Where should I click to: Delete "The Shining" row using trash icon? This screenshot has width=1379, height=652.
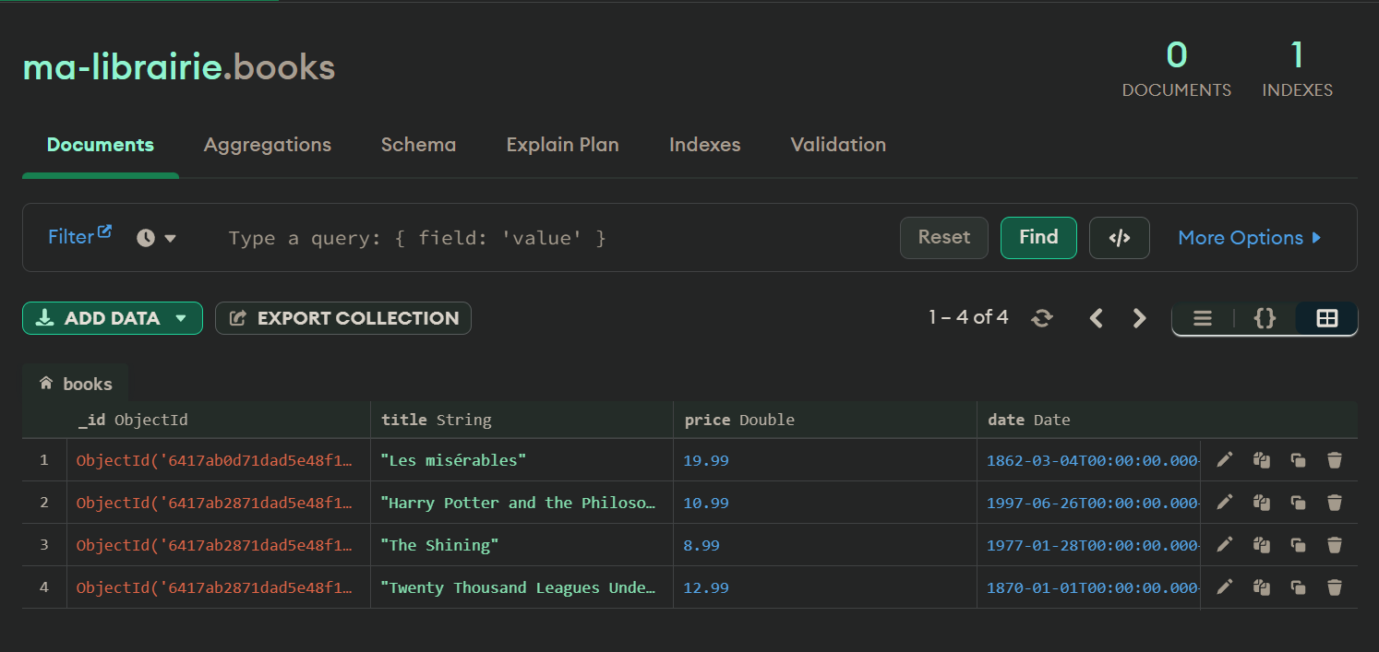point(1334,545)
